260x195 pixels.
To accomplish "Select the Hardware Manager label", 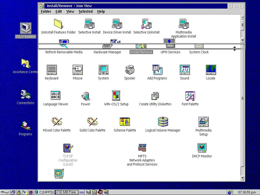I will pyautogui.click(x=107, y=52).
